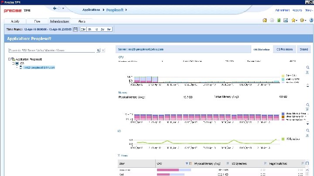Sort by the User column header

click(137, 163)
